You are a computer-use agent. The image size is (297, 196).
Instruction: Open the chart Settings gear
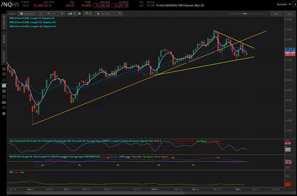click(79, 13)
